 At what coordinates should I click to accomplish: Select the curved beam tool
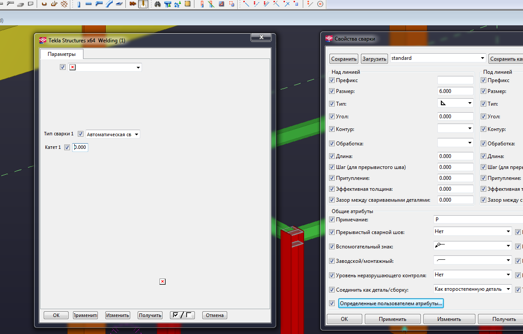pos(109,4)
